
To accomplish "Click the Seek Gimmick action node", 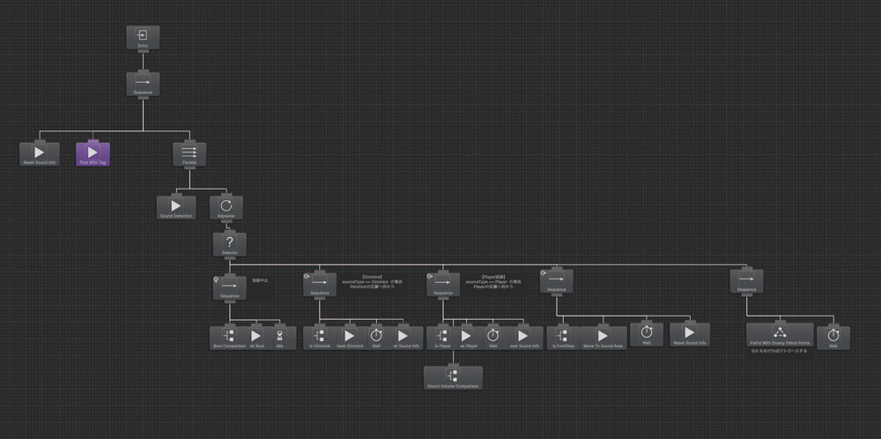I will click(349, 336).
